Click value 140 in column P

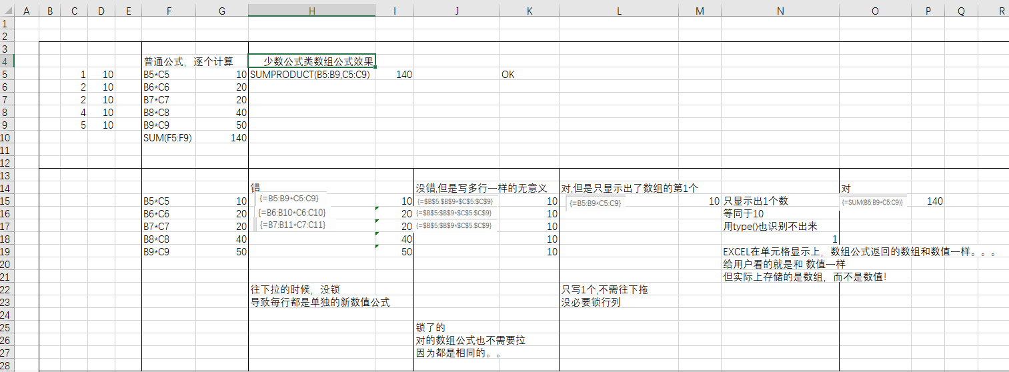(x=935, y=201)
